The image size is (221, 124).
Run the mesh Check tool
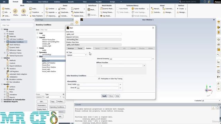tap(15, 12)
